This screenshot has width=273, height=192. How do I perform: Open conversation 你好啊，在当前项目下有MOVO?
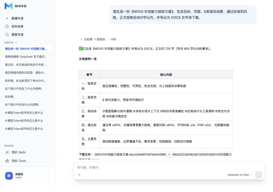26,81
